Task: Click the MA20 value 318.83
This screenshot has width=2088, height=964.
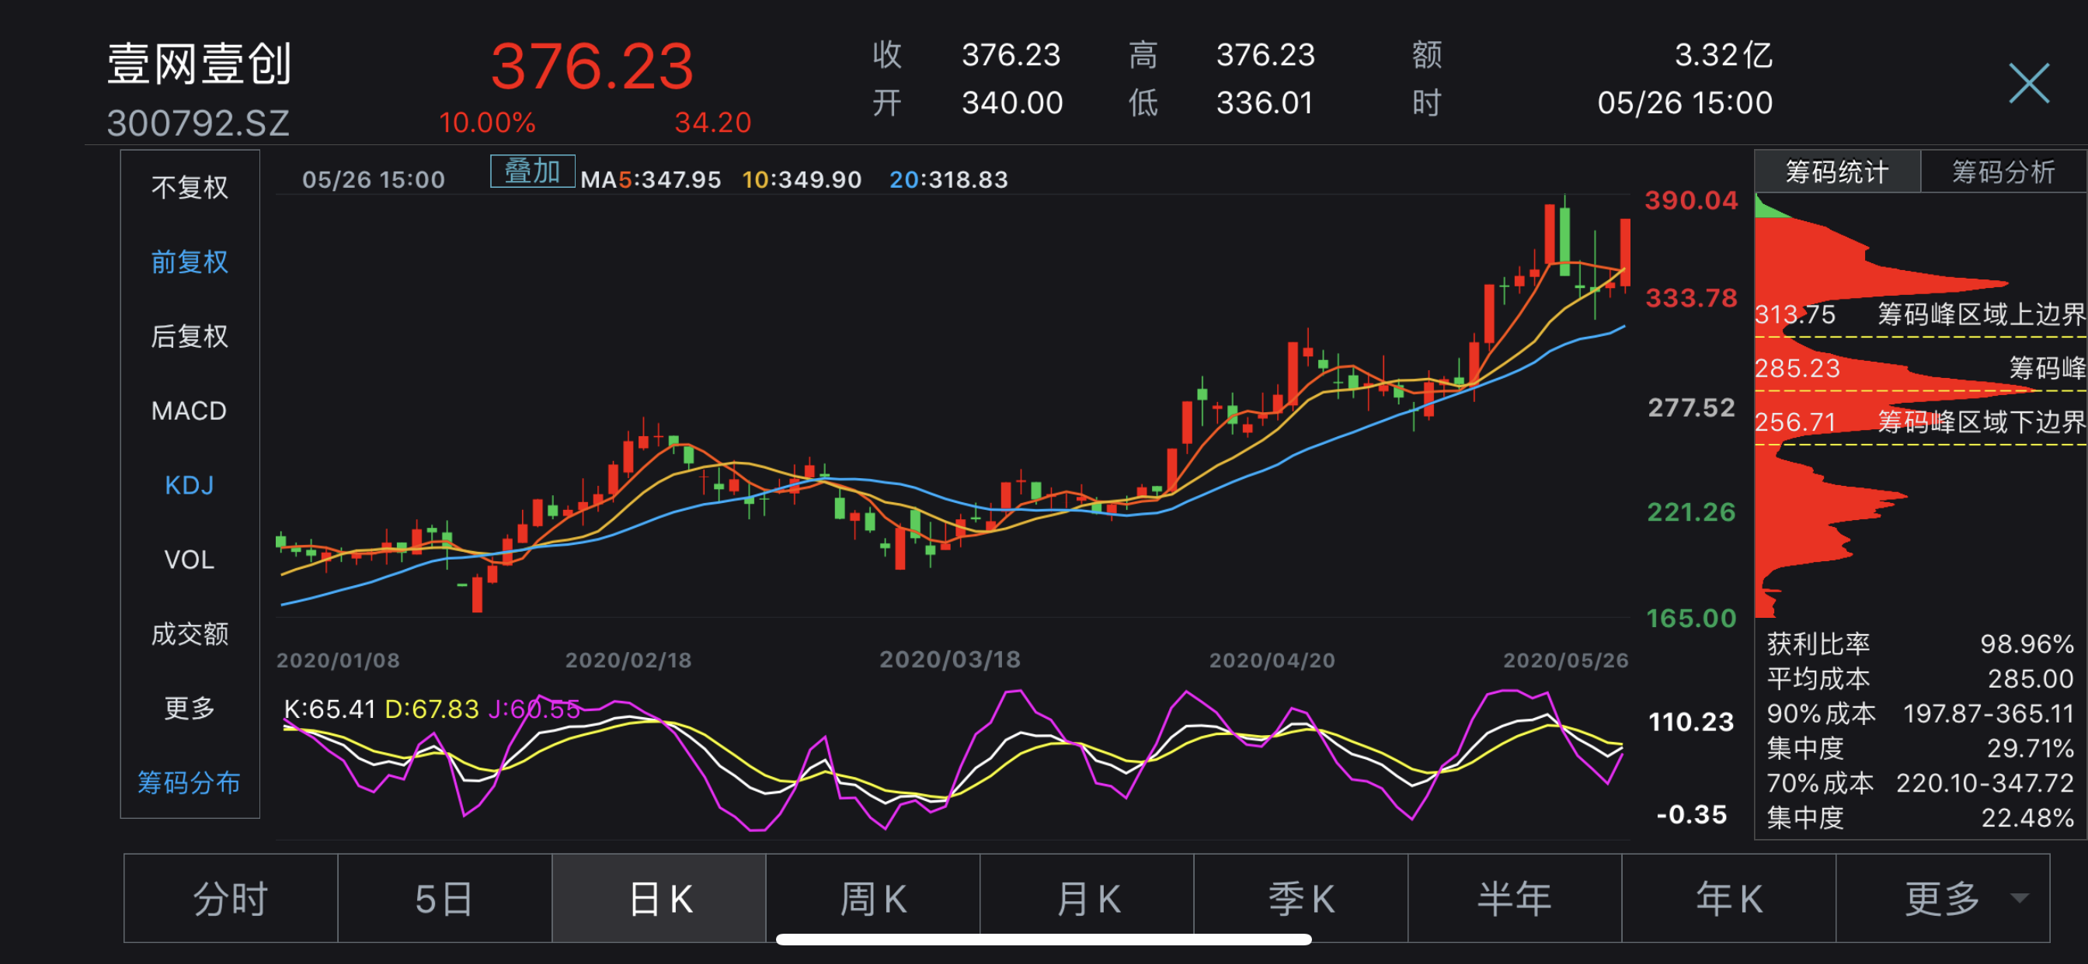Action: 969,180
